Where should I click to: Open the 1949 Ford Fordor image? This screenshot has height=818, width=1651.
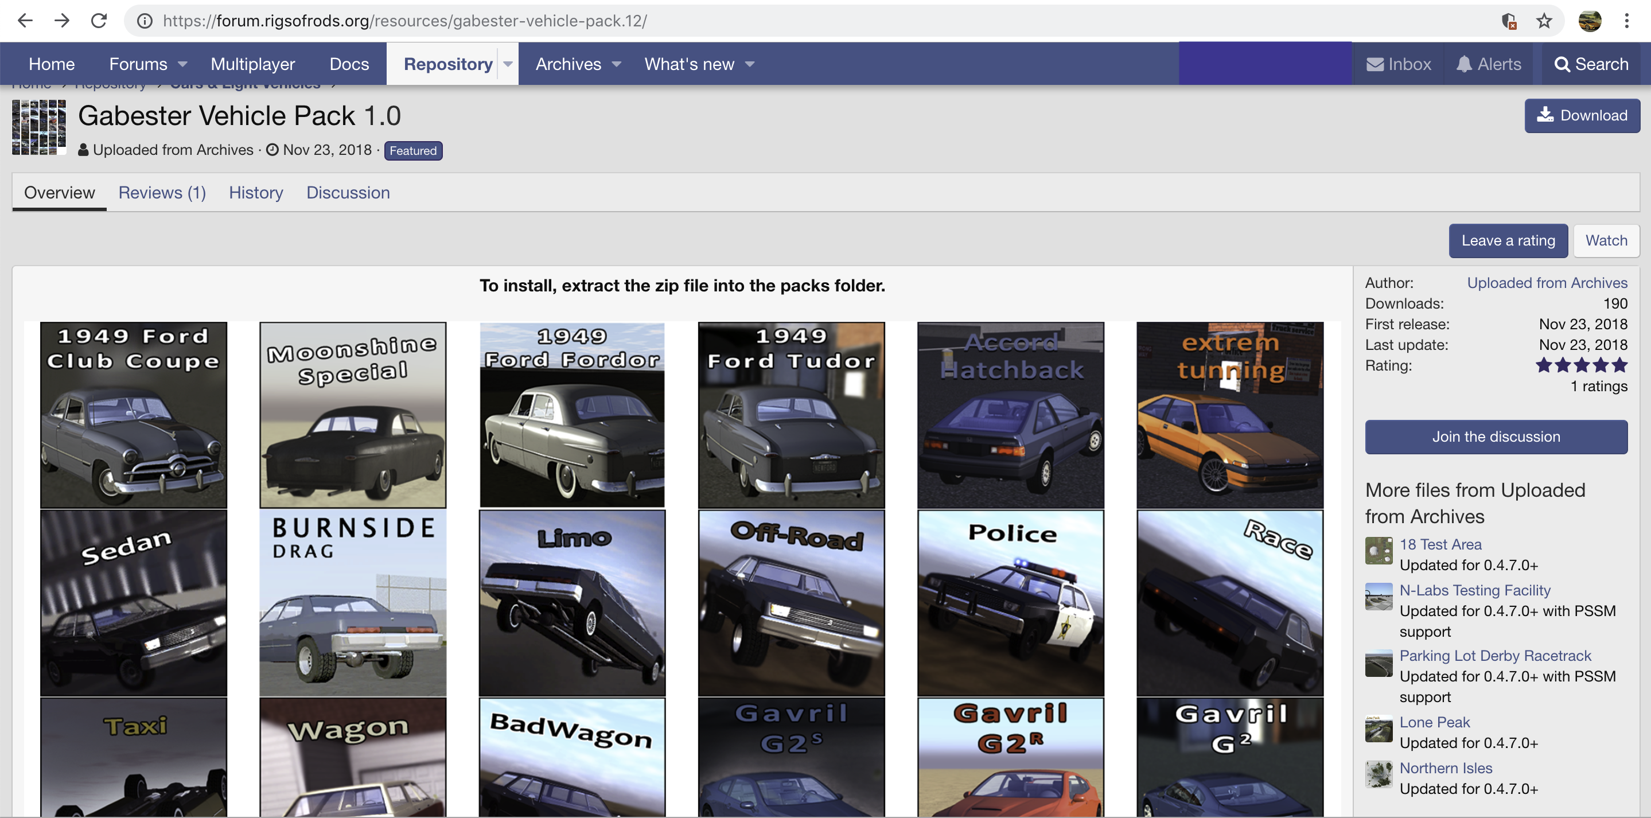(572, 415)
